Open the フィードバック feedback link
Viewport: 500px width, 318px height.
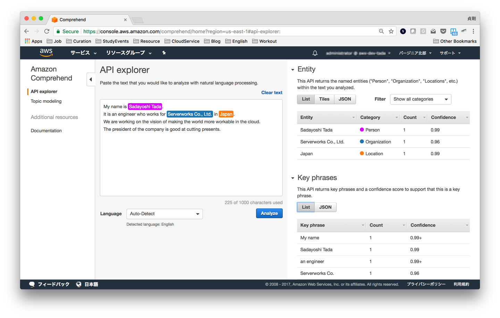(53, 284)
